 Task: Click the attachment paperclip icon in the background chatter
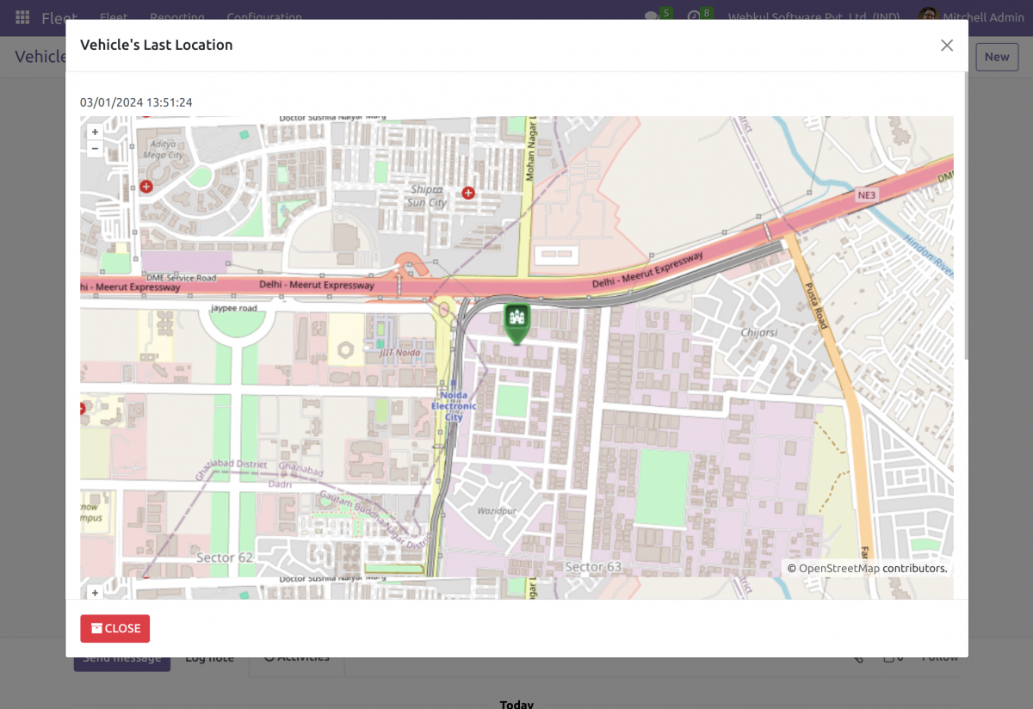tap(858, 657)
